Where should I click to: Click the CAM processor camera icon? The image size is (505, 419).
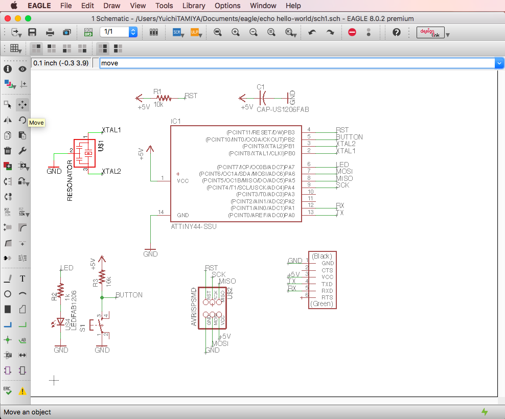coord(66,32)
